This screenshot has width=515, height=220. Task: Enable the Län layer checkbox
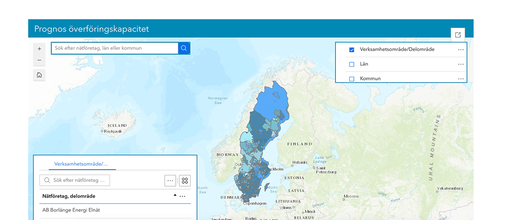coord(352,64)
